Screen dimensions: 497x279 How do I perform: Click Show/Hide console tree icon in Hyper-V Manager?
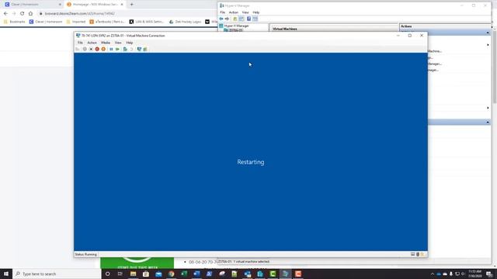(242, 19)
